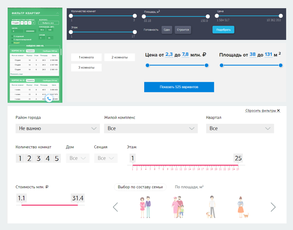Open the «Дом» dropdown
This screenshot has height=230, width=293.
coord(78,158)
